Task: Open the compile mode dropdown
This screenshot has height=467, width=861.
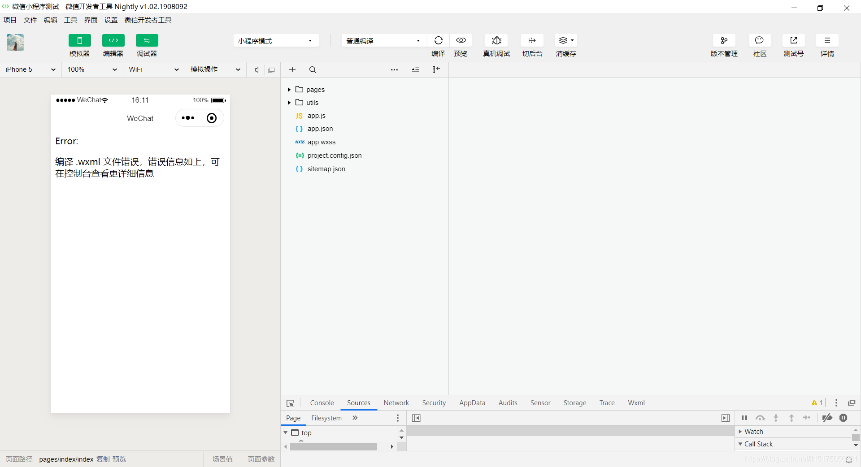Action: pos(384,41)
